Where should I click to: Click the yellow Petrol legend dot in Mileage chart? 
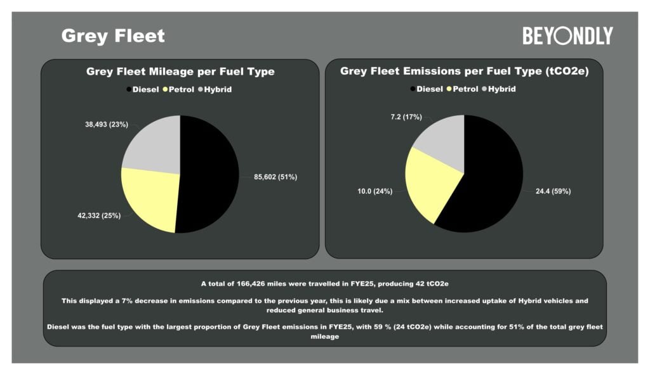166,89
